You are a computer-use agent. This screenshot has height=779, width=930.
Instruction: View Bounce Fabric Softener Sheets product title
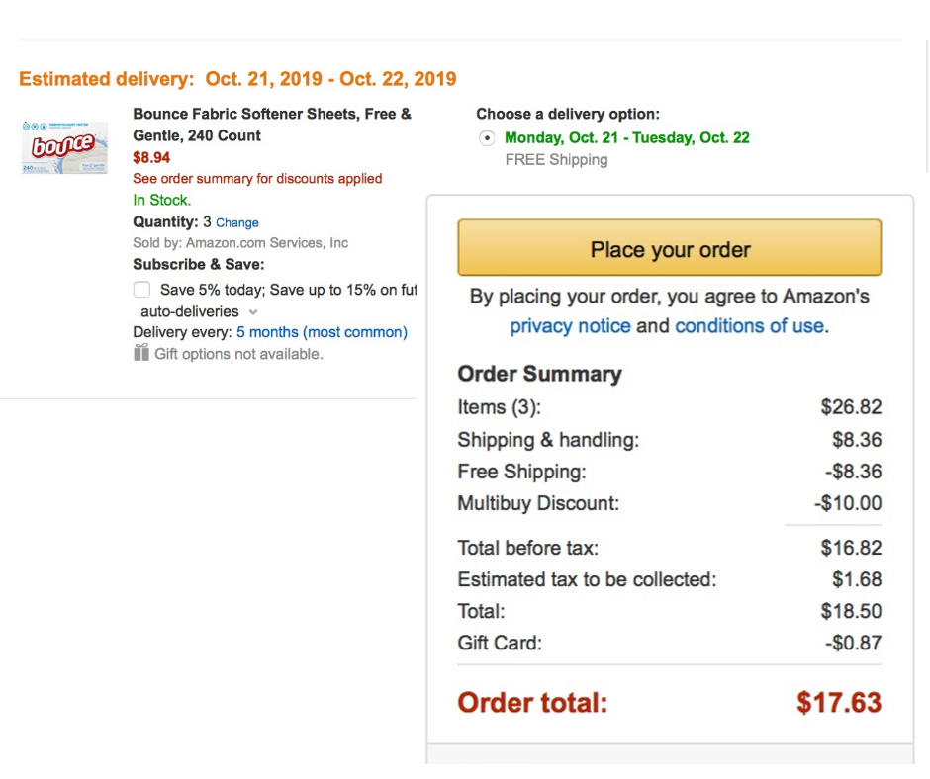tap(272, 125)
